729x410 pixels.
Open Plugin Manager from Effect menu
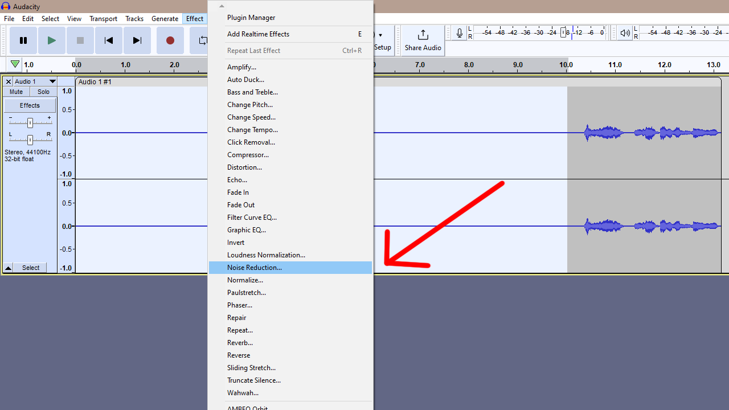(290, 18)
